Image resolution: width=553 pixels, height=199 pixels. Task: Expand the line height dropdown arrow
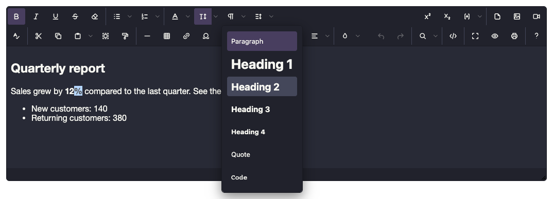pyautogui.click(x=271, y=16)
